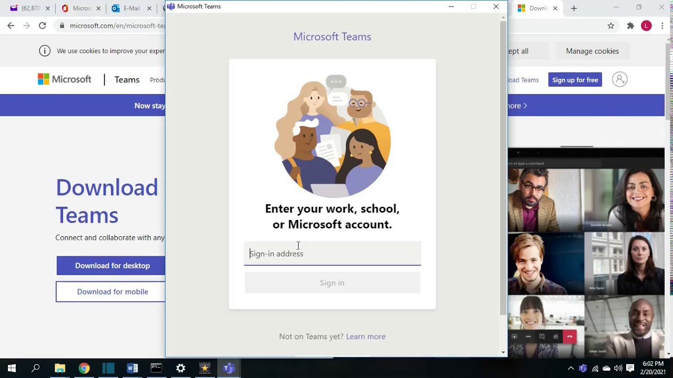The image size is (673, 378).
Task: Click the account sign-in person icon
Action: point(620,79)
